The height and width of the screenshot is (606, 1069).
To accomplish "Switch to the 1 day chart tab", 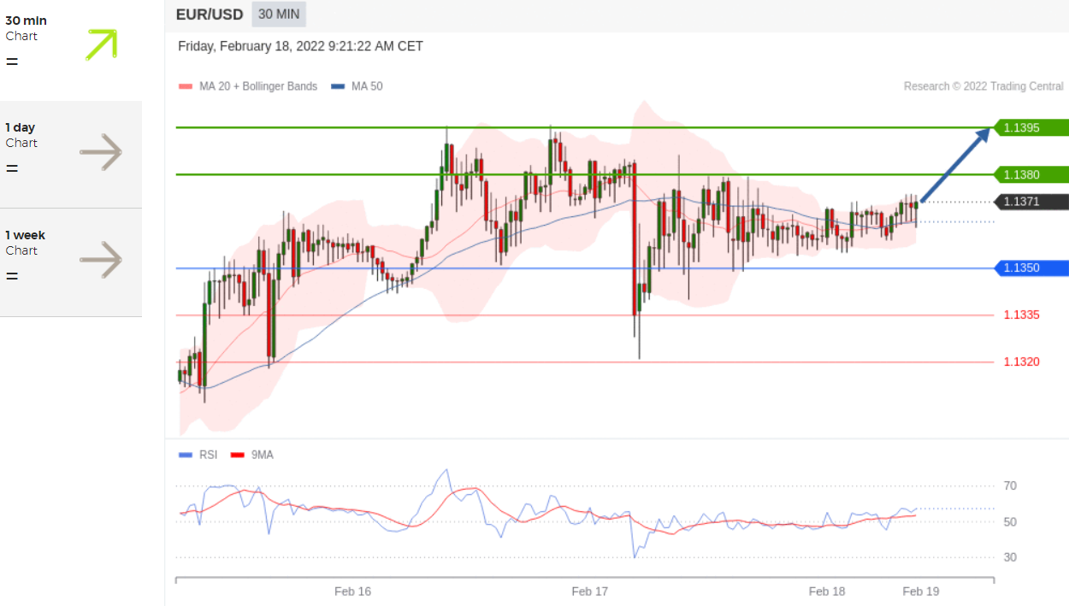I will 71,154.
